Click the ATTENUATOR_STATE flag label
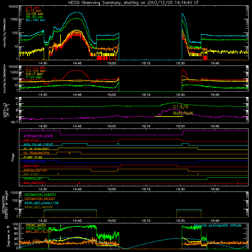Image resolution: width=252 pixels, height=252 pixels. pyautogui.click(x=38, y=136)
